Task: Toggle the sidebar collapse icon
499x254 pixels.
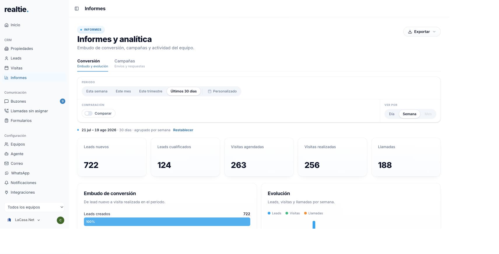Action: (77, 9)
